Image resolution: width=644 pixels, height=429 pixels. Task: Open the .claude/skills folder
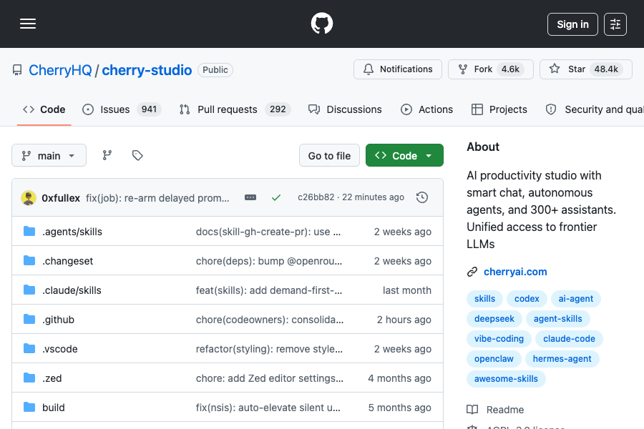click(x=72, y=290)
